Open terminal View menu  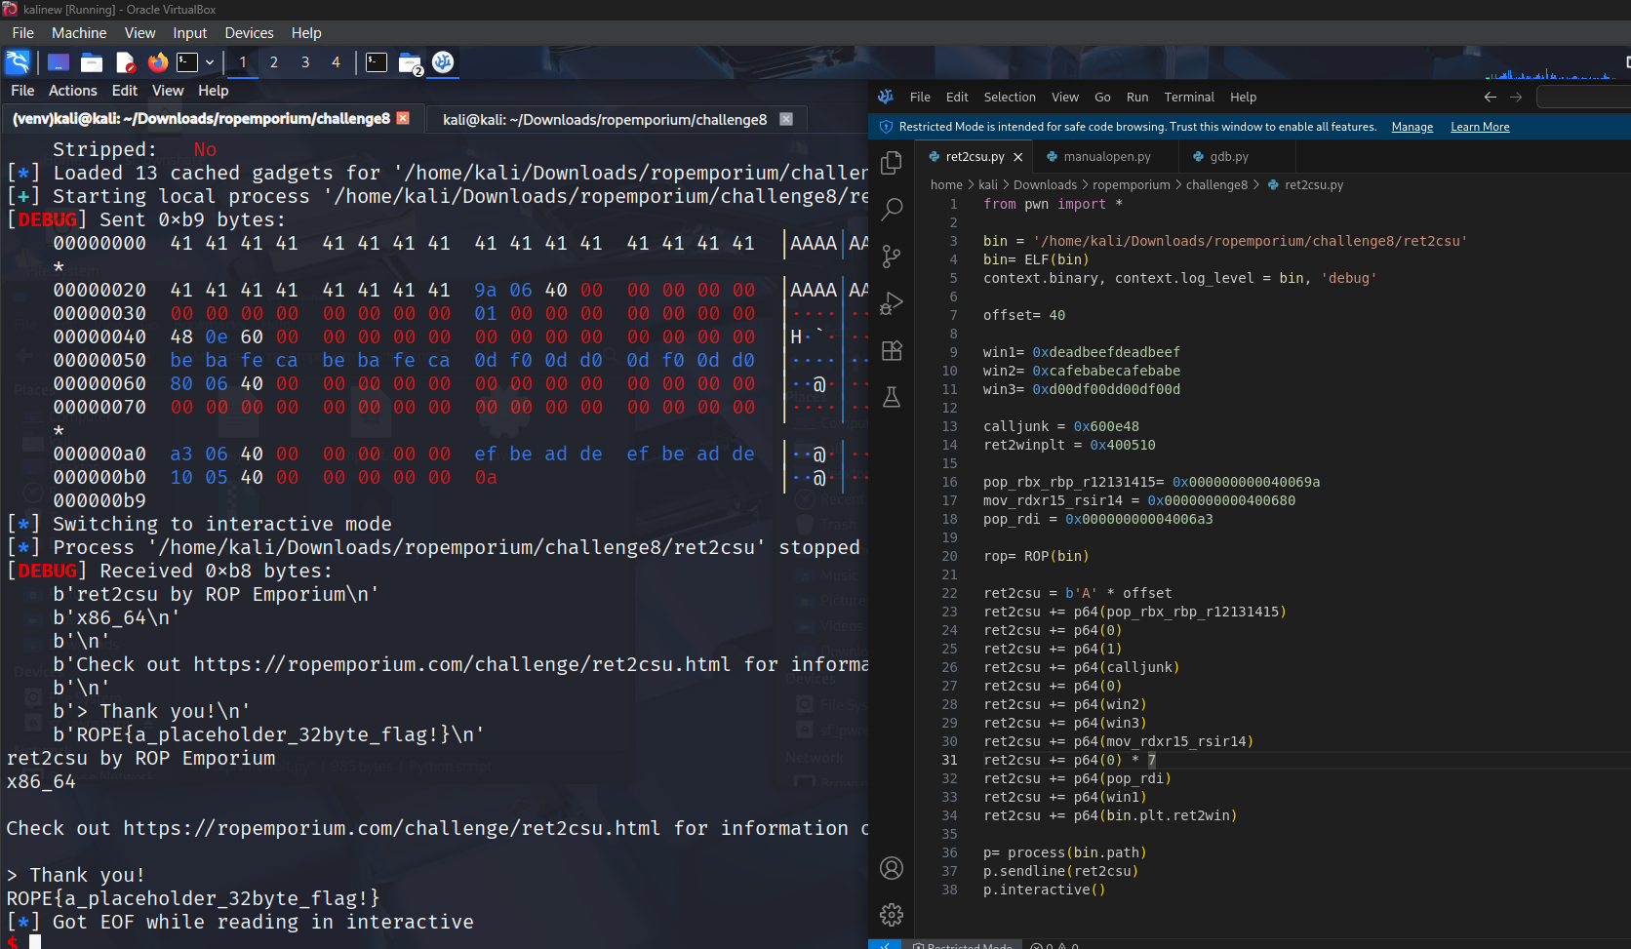[168, 91]
